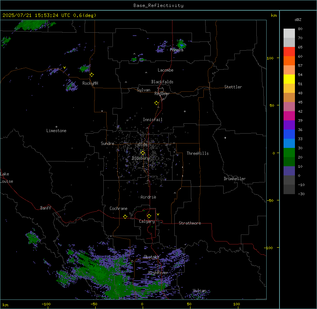
Task: Click the Strathmore city label
Action: pos(190,223)
